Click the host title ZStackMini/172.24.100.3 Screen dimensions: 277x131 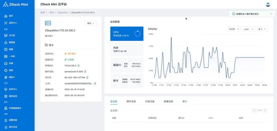(x=60, y=31)
